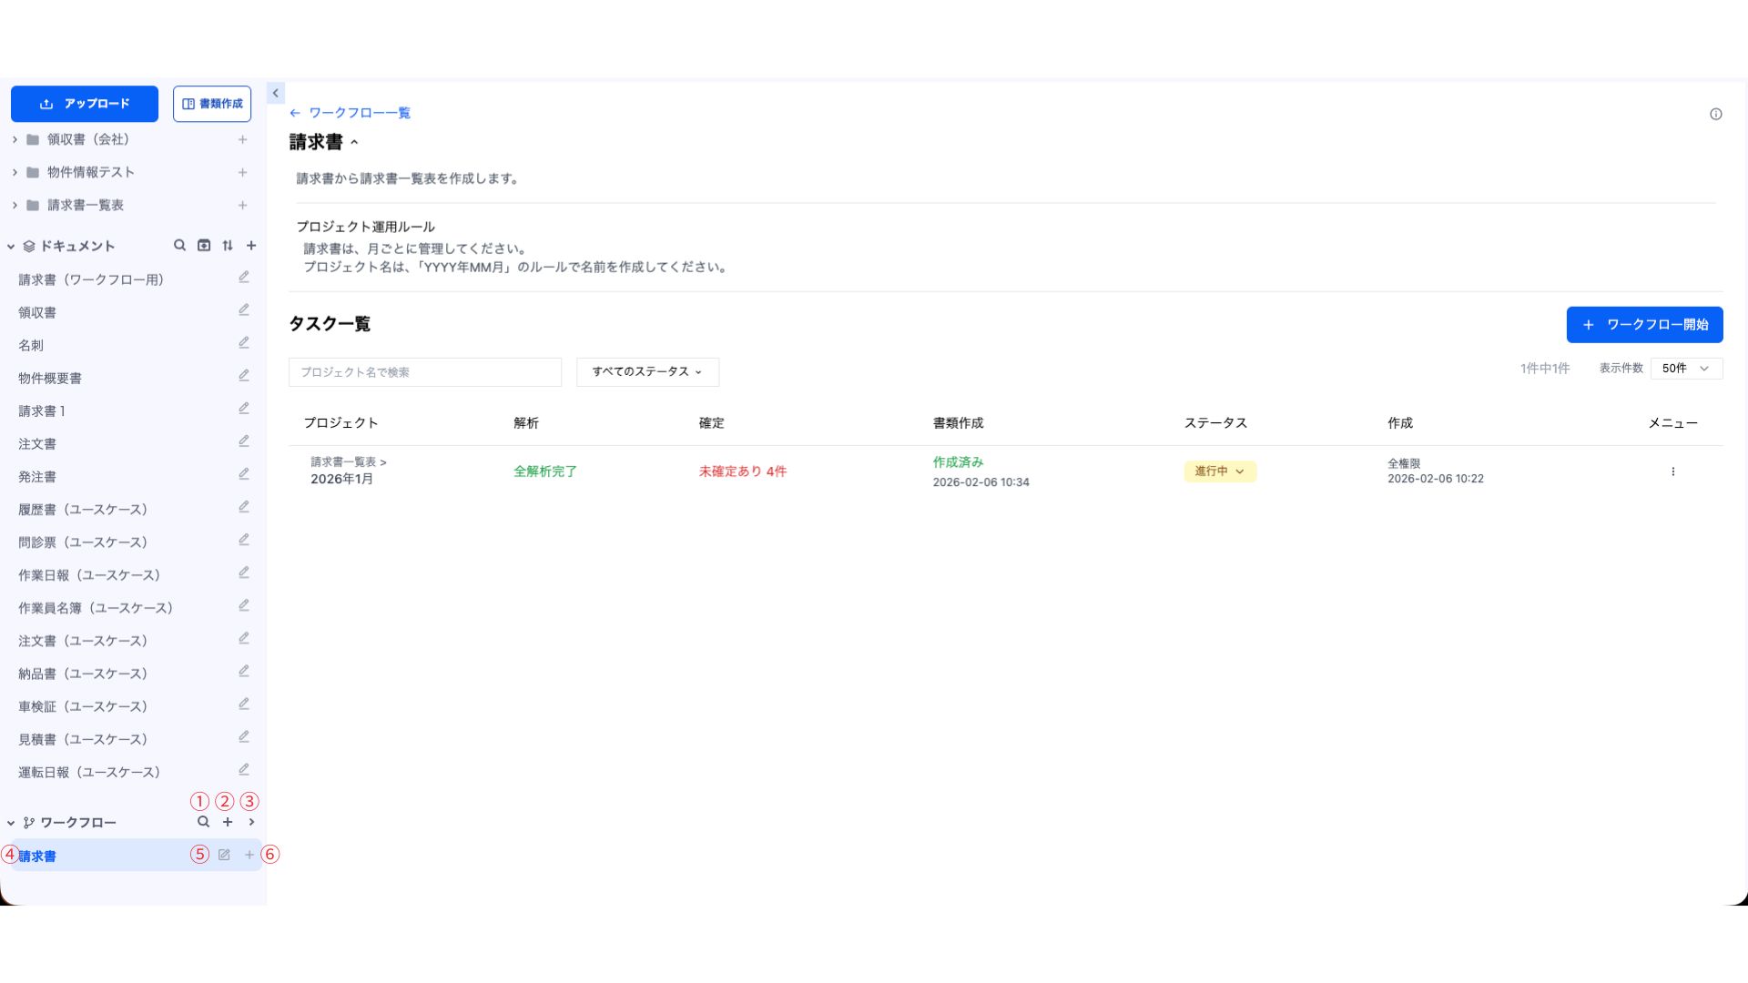Click the pencil icon next to 領収書 document
This screenshot has height=983, width=1748.
[244, 310]
